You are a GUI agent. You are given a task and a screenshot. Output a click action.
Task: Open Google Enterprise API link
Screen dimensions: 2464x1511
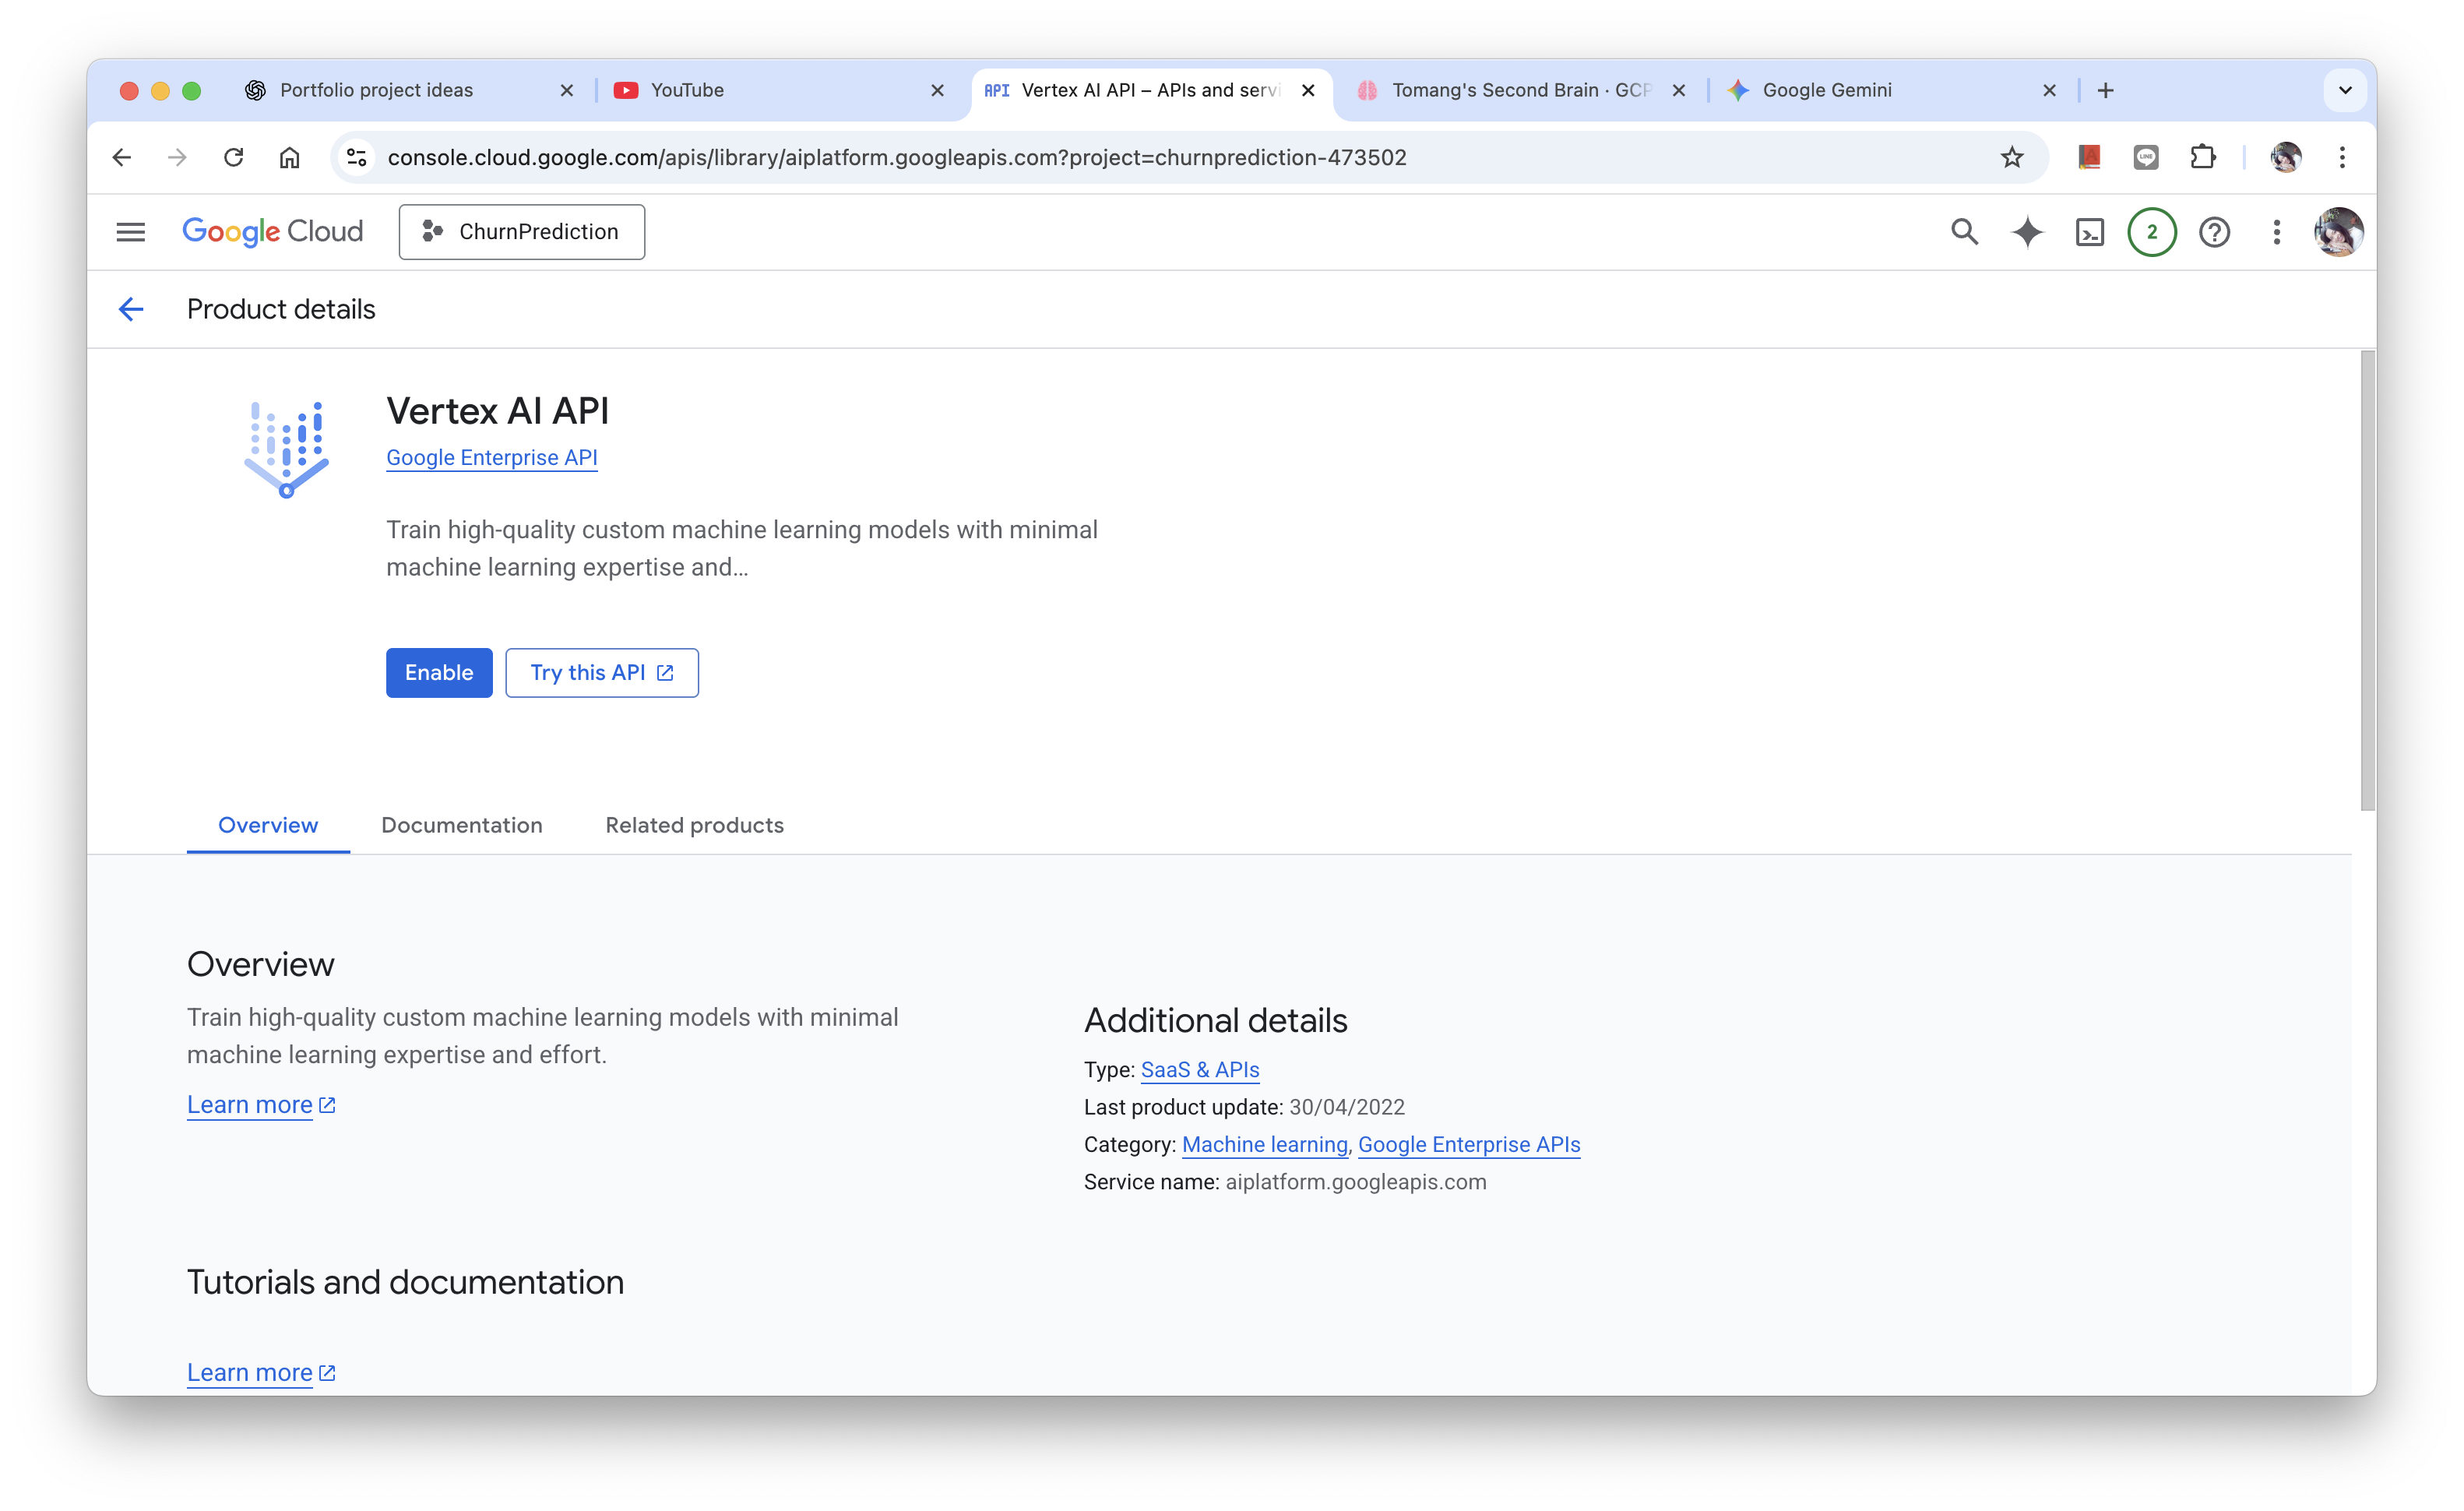(x=491, y=457)
